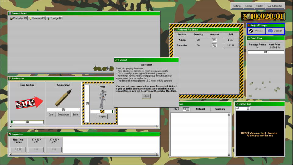Open the Steam Wishlist button
This screenshot has width=293, height=165.
tap(256, 31)
